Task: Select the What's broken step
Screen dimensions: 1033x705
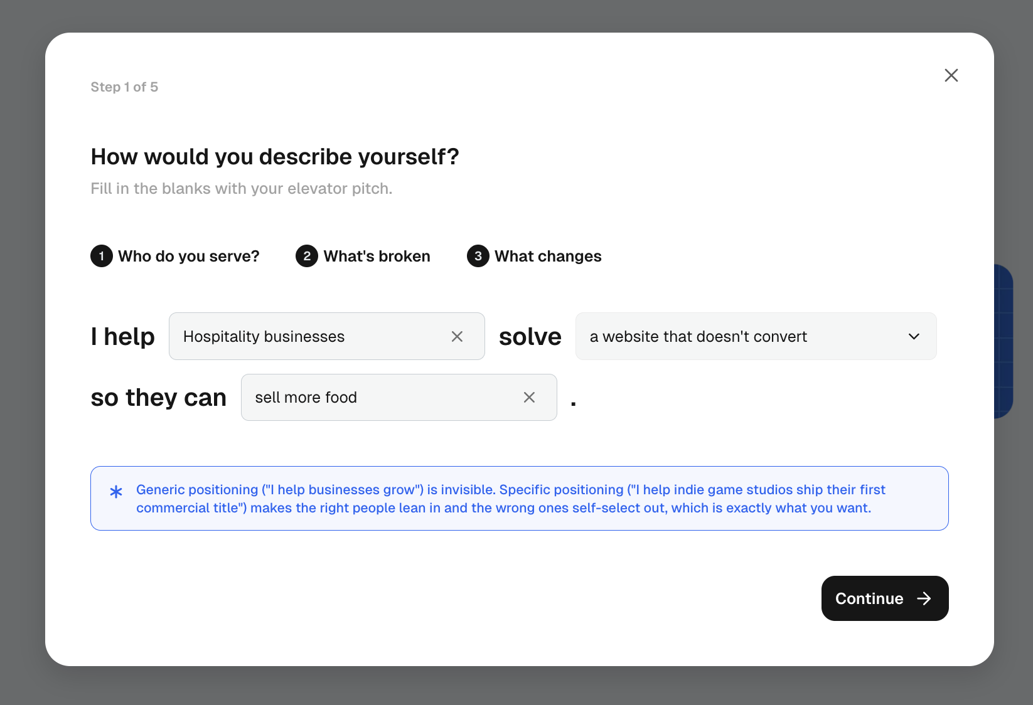Action: tap(363, 256)
